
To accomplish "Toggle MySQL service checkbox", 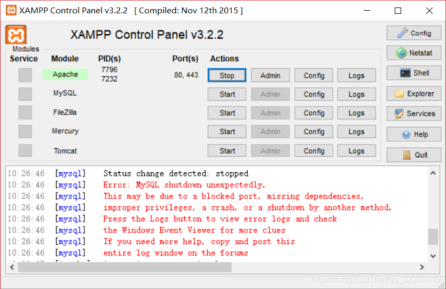I will [x=25, y=94].
